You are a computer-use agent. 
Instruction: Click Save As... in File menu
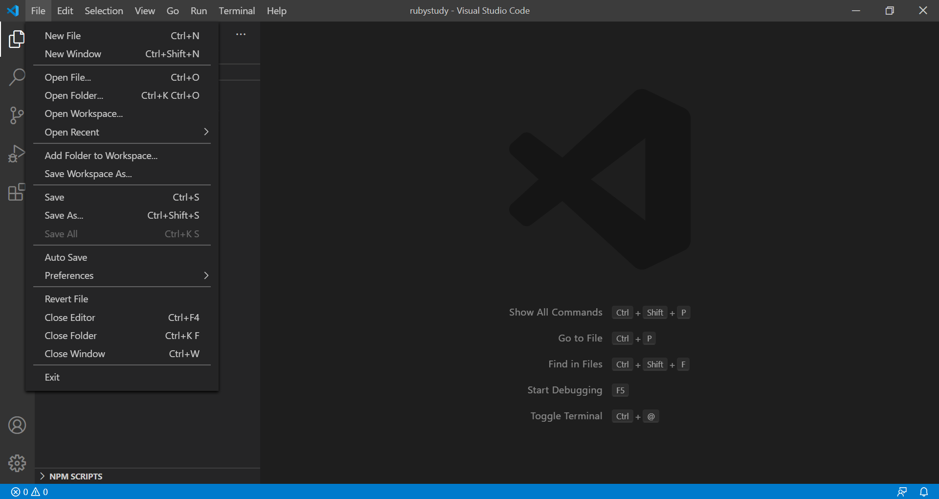(x=64, y=215)
